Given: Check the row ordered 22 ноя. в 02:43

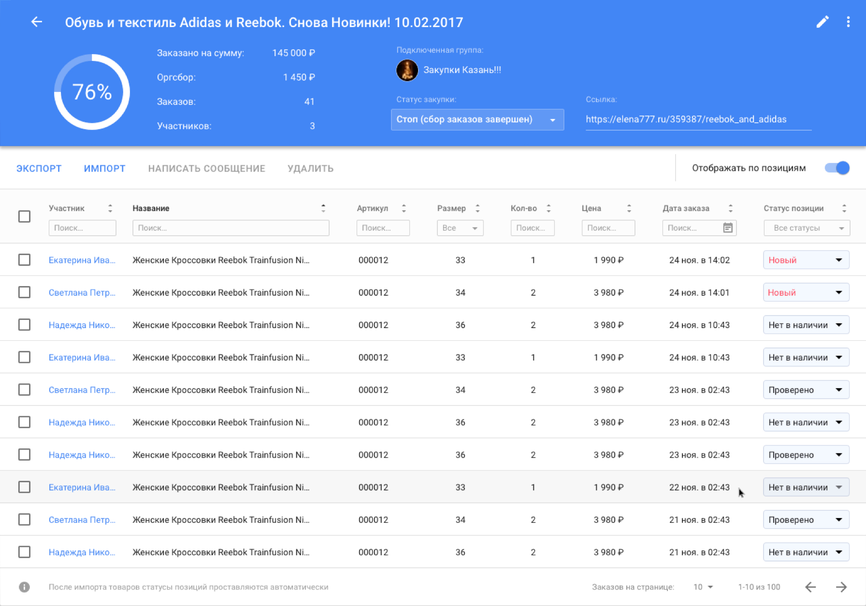Looking at the screenshot, I should point(24,487).
